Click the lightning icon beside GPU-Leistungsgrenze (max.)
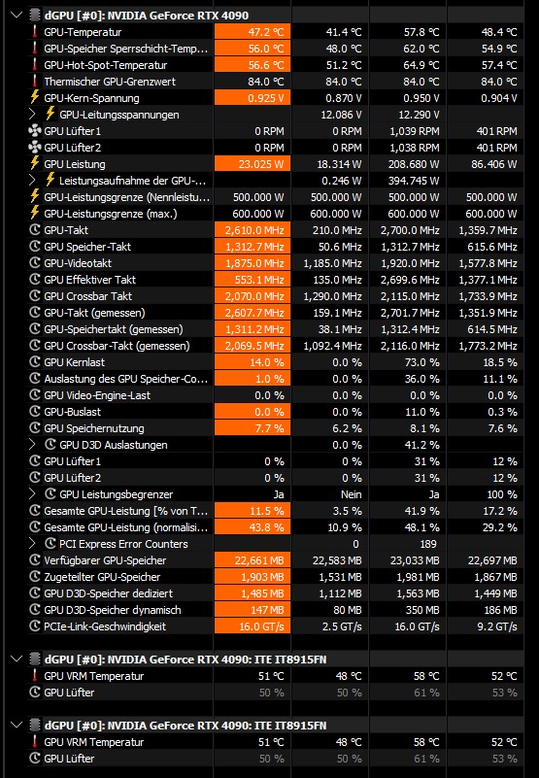The image size is (539, 778). pyautogui.click(x=35, y=214)
